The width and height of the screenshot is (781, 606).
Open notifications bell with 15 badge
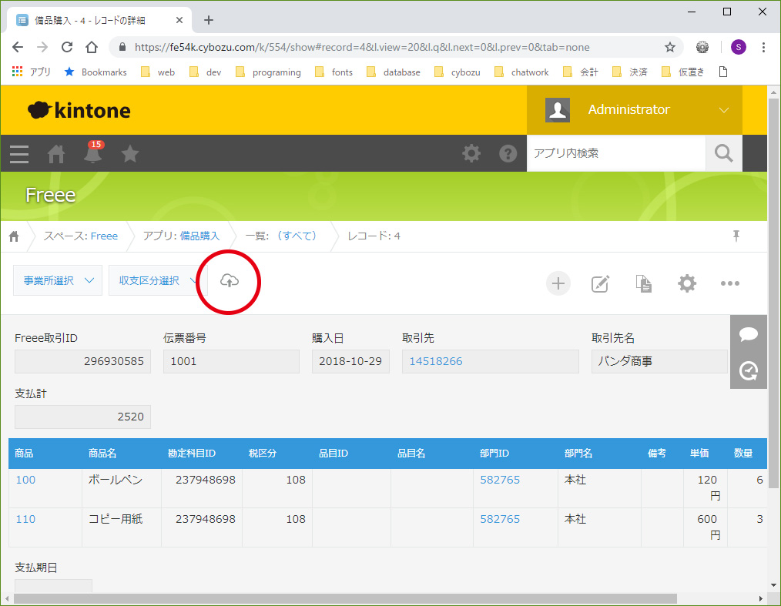tap(93, 152)
